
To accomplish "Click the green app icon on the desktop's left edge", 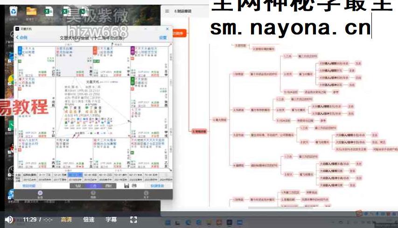I will coord(11,125).
